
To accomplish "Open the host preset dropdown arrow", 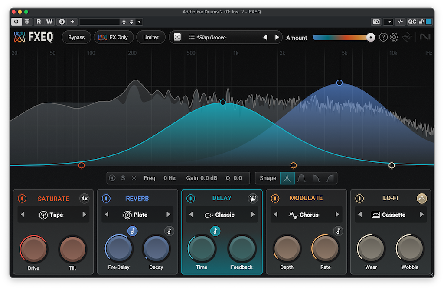I will click(139, 22).
